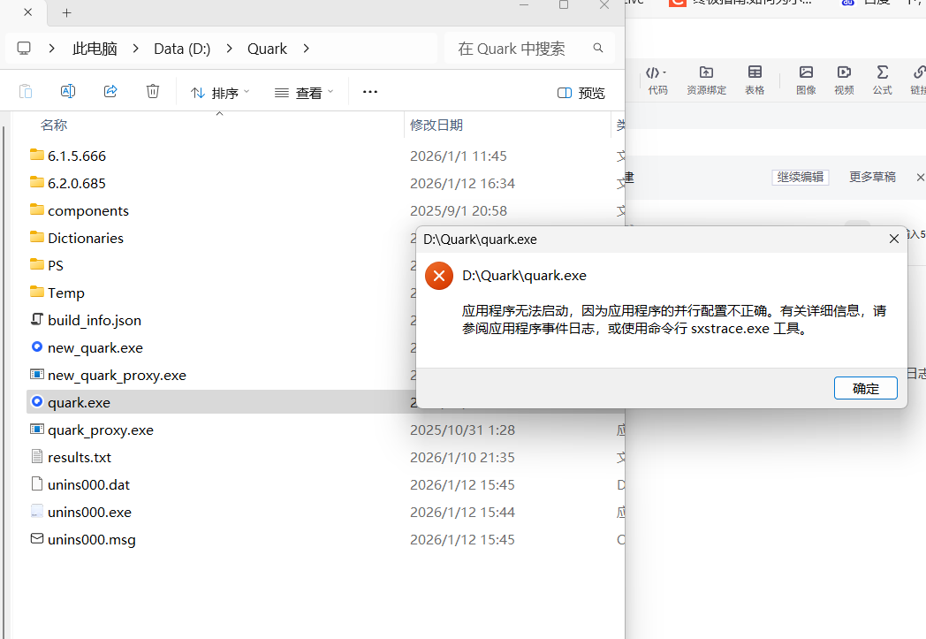Open the View (查看) dropdown

click(x=304, y=93)
